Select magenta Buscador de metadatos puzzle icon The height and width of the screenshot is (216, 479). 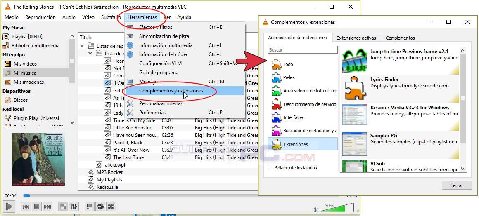click(276, 131)
